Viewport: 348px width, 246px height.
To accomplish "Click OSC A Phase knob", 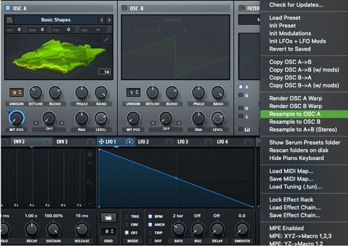I will coord(82,92).
